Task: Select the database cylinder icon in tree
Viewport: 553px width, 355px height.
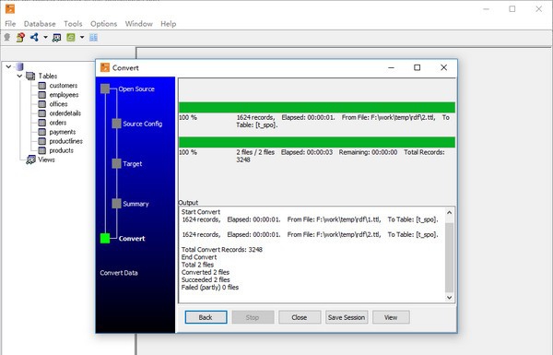Action: (x=19, y=66)
